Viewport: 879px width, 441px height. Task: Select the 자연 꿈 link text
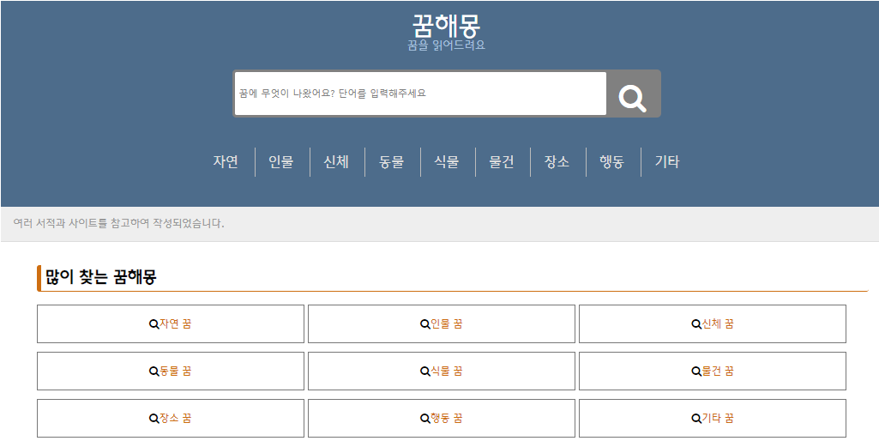[x=176, y=324]
